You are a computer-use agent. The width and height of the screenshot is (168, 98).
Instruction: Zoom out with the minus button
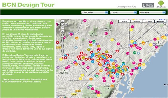tap(63, 55)
